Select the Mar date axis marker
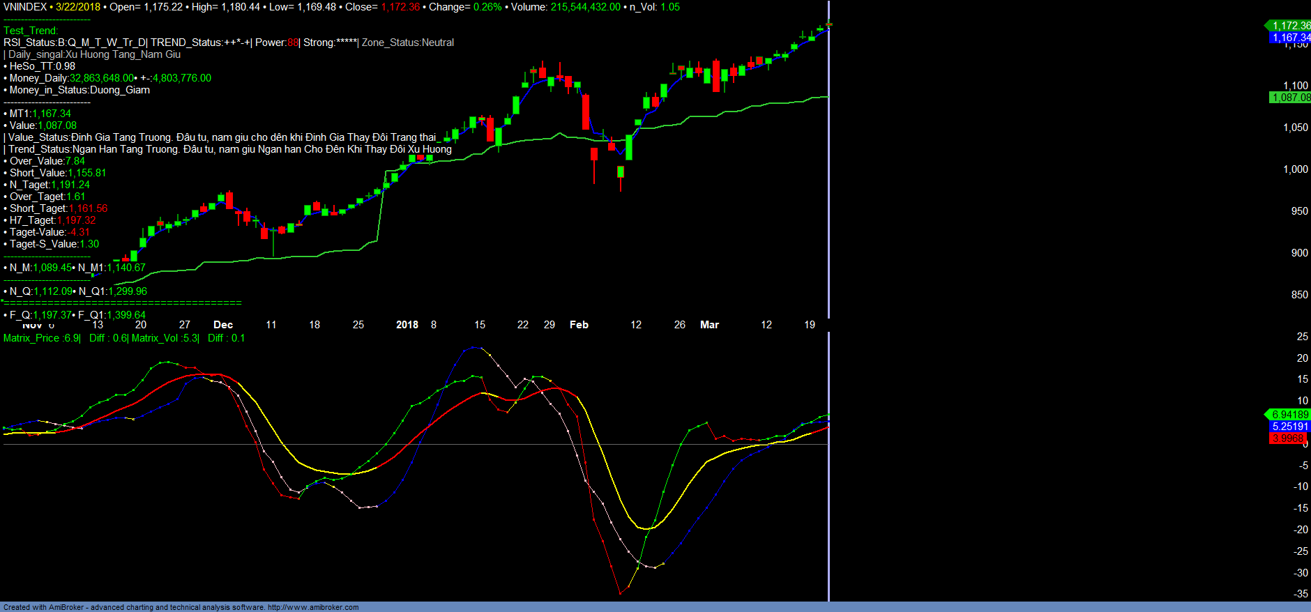 point(709,325)
